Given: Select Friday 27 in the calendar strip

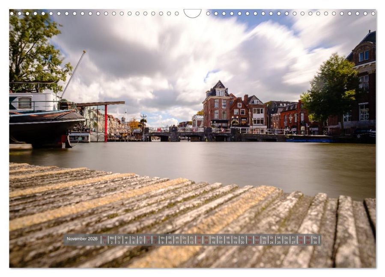Looking at the screenshot, I should pyautogui.click(x=293, y=240).
